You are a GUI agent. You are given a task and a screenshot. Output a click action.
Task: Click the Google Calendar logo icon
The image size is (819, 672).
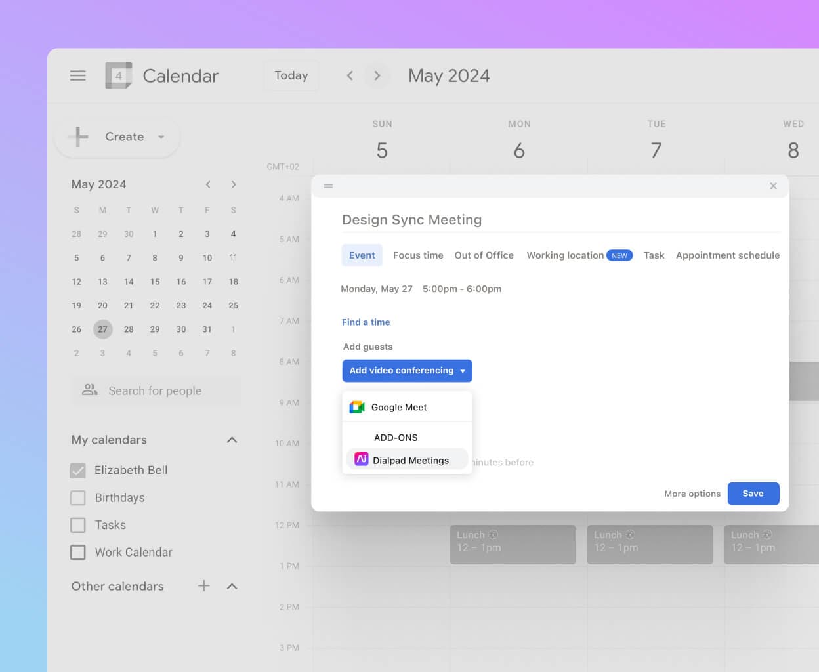click(119, 75)
